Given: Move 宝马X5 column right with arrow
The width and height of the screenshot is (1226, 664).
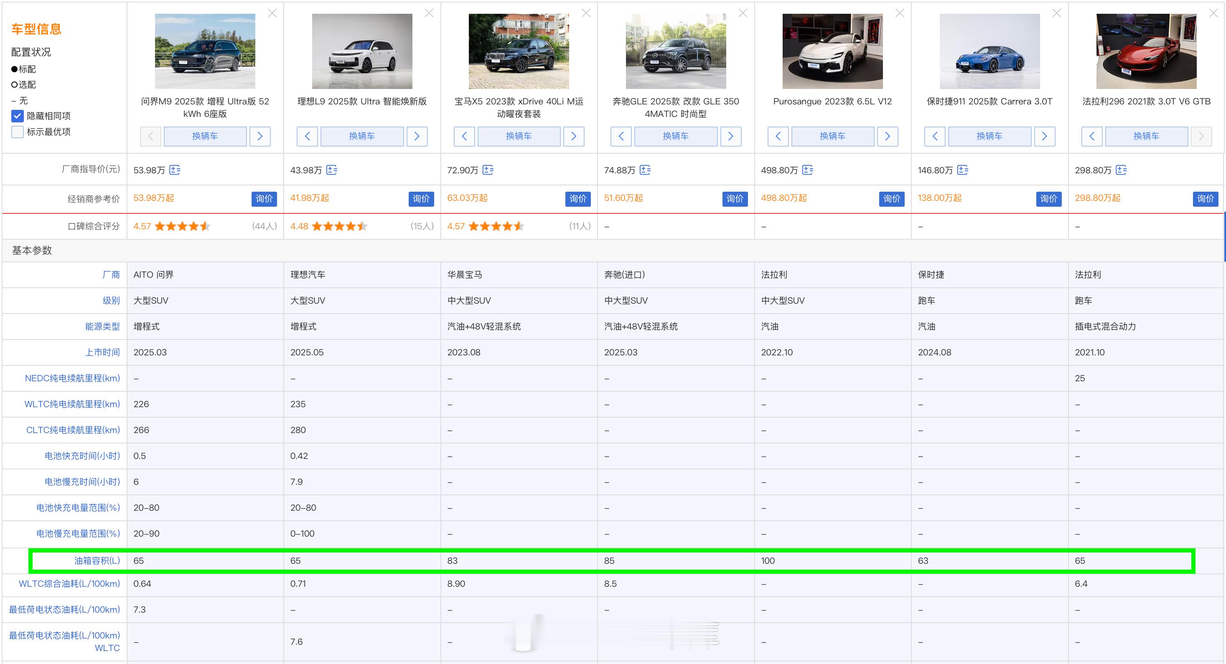Looking at the screenshot, I should (574, 137).
